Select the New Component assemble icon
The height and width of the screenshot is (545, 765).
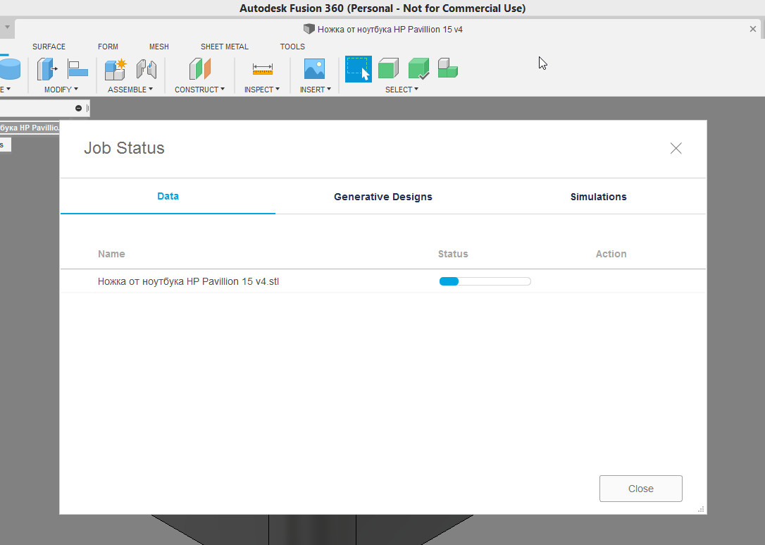[116, 69]
